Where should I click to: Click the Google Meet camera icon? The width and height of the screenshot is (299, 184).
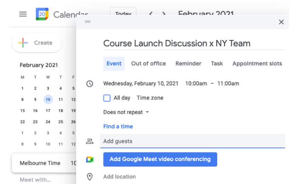coord(89,159)
